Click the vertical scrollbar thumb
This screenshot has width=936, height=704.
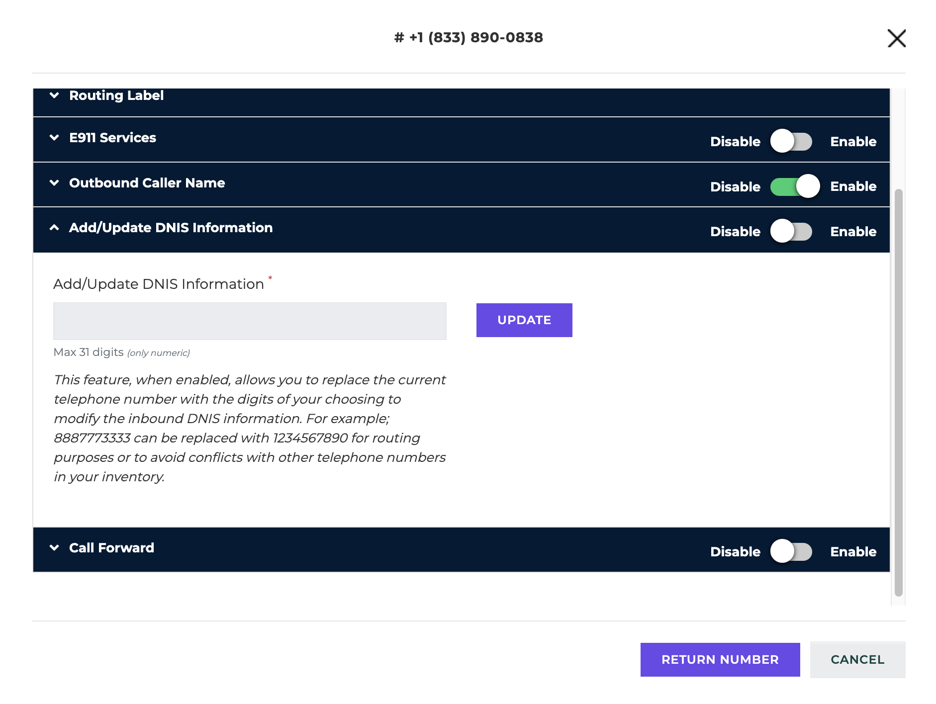[x=898, y=392]
